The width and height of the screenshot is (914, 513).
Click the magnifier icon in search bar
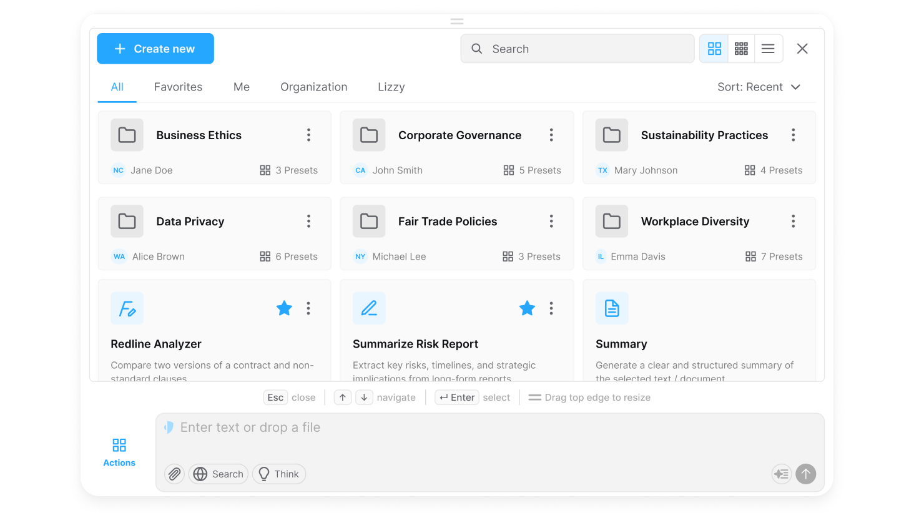(476, 49)
